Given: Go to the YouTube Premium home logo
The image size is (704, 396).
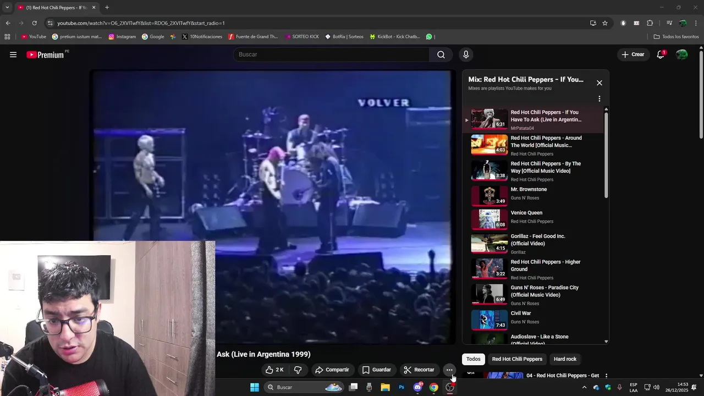Looking at the screenshot, I should (x=46, y=54).
